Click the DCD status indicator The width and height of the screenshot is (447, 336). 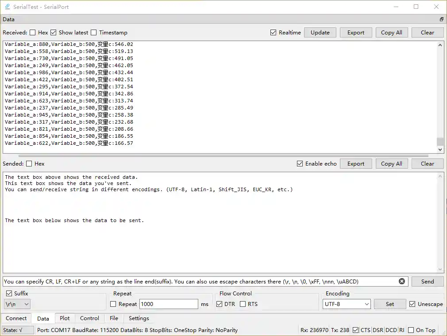click(x=391, y=330)
